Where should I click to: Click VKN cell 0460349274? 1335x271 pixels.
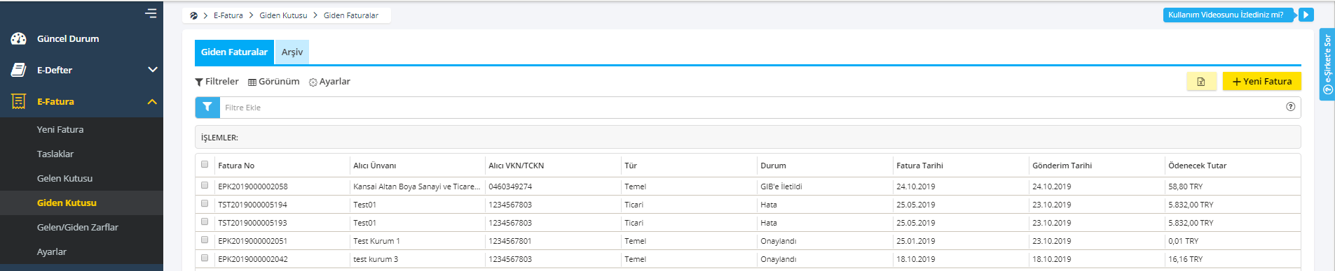point(510,186)
